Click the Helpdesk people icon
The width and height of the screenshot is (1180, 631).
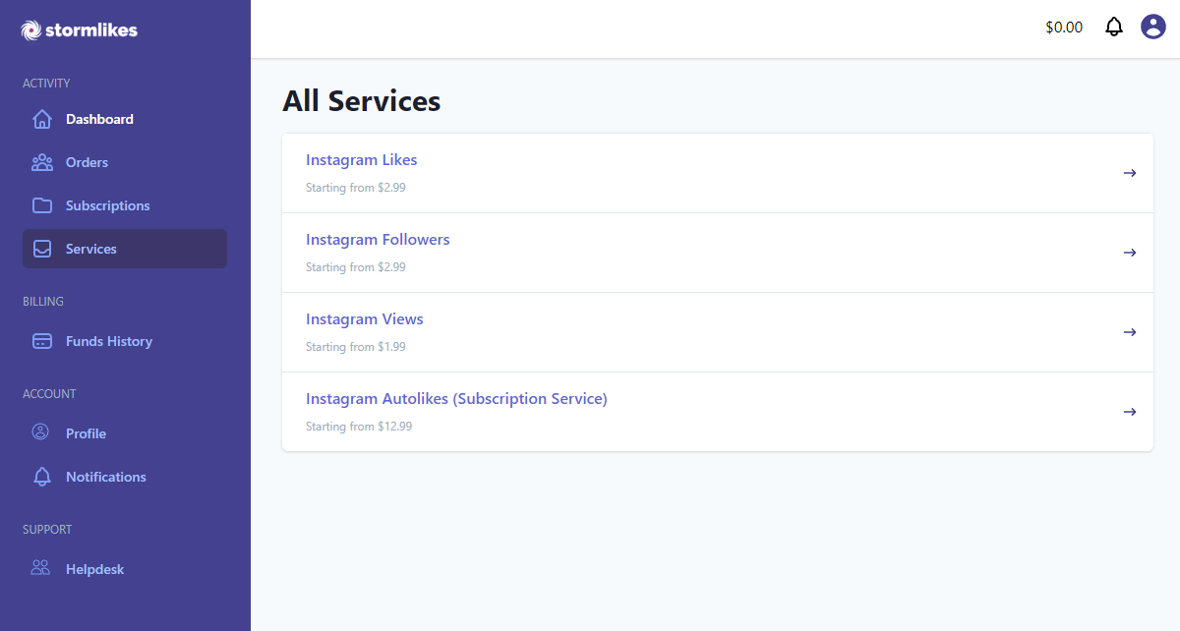pyautogui.click(x=41, y=568)
